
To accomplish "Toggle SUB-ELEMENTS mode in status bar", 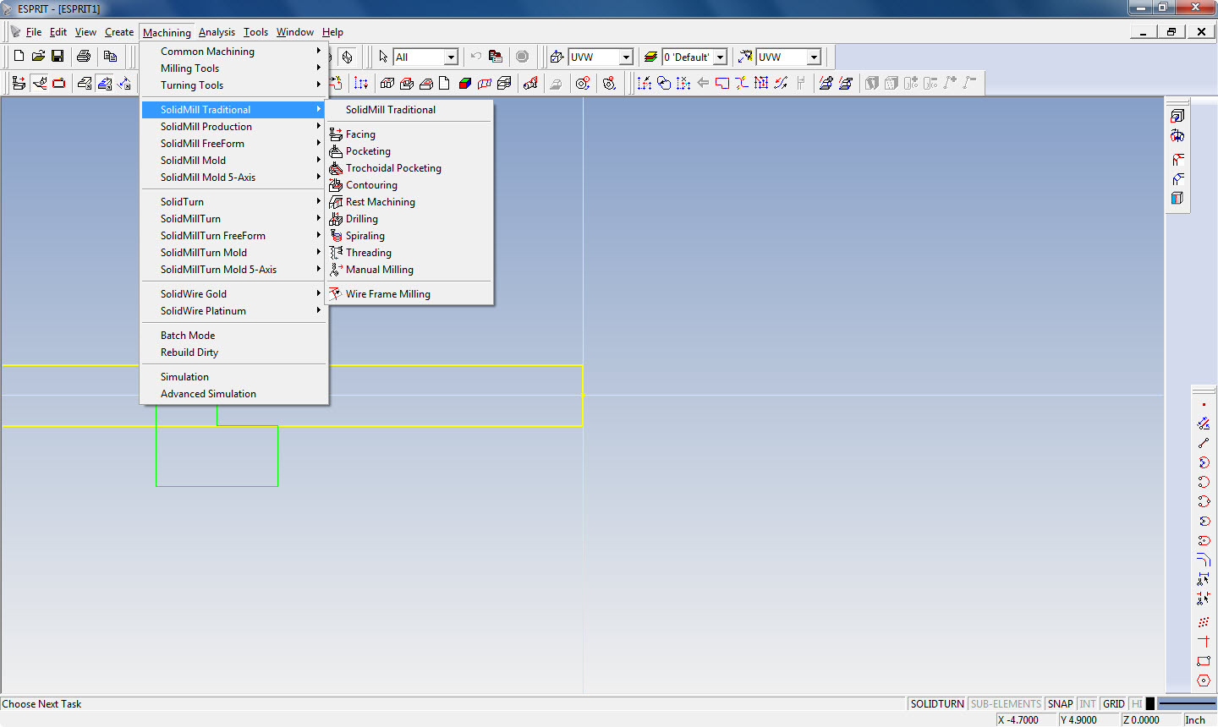I will pyautogui.click(x=1006, y=703).
